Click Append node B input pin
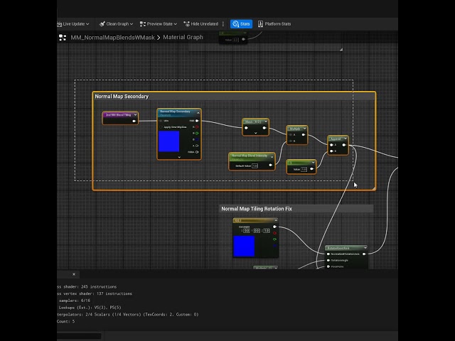455x341 pixels. [x=332, y=151]
